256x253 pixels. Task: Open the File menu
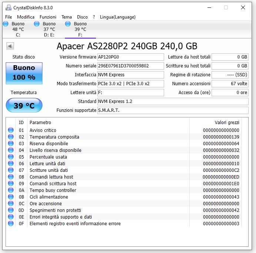[9, 17]
